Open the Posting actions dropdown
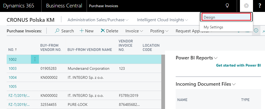Image resolution: width=265 pixels, height=109 pixels. click(x=159, y=31)
